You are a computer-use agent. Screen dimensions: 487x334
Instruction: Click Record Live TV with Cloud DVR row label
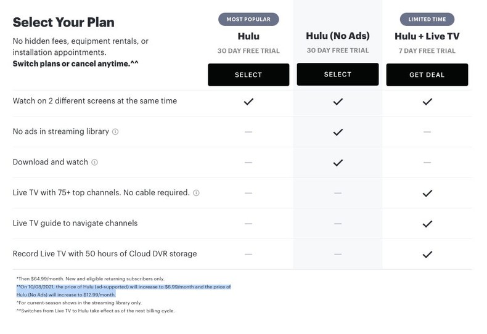pyautogui.click(x=104, y=254)
